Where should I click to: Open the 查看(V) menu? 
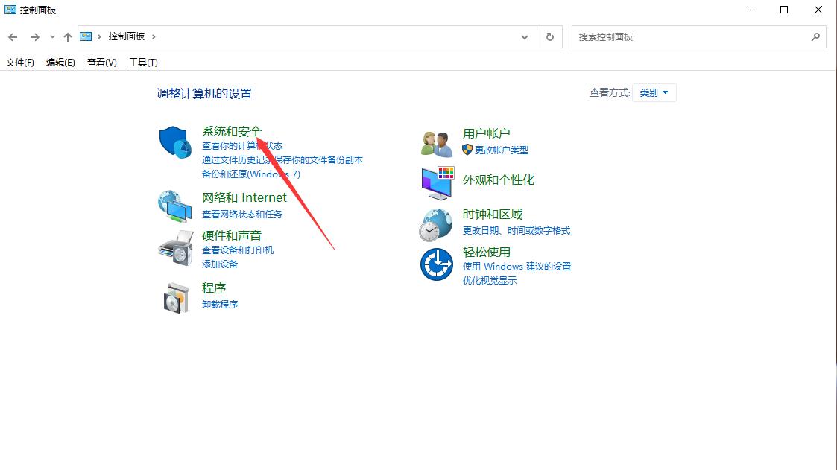(x=102, y=63)
